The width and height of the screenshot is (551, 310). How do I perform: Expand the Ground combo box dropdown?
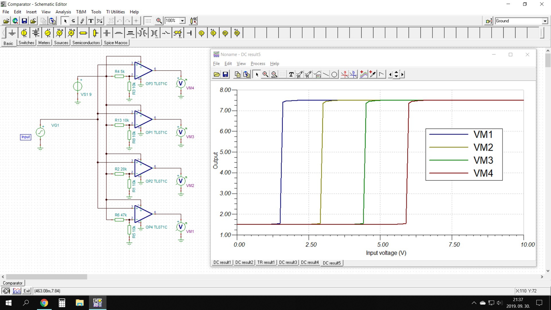click(x=545, y=21)
